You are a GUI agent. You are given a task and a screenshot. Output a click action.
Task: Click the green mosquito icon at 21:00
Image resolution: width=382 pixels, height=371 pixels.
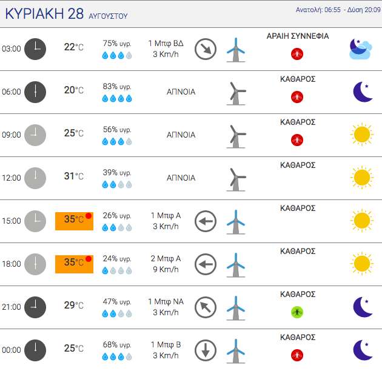(x=297, y=312)
